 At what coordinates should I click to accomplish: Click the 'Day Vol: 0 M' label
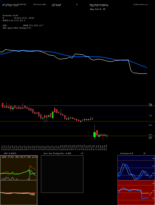97,9
